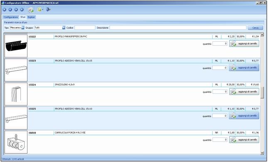Select product code 15524
Image resolution: width=268 pixels, height=162 pixels.
point(32,85)
